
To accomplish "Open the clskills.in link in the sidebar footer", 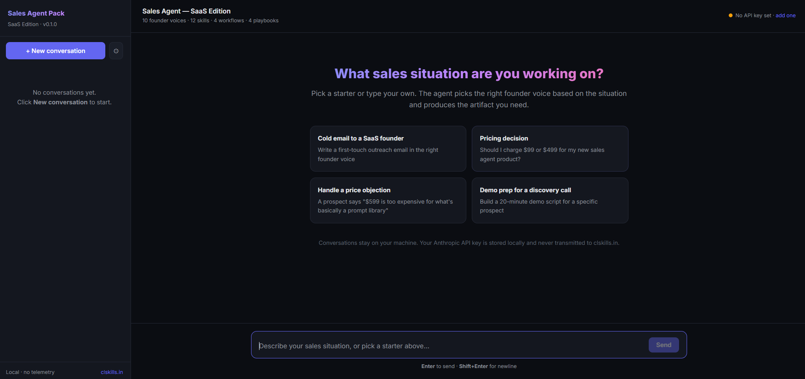I will (112, 372).
